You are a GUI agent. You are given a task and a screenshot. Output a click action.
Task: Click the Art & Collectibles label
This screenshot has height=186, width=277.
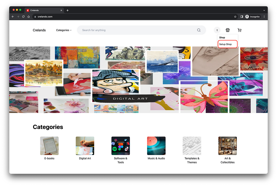click(x=227, y=161)
